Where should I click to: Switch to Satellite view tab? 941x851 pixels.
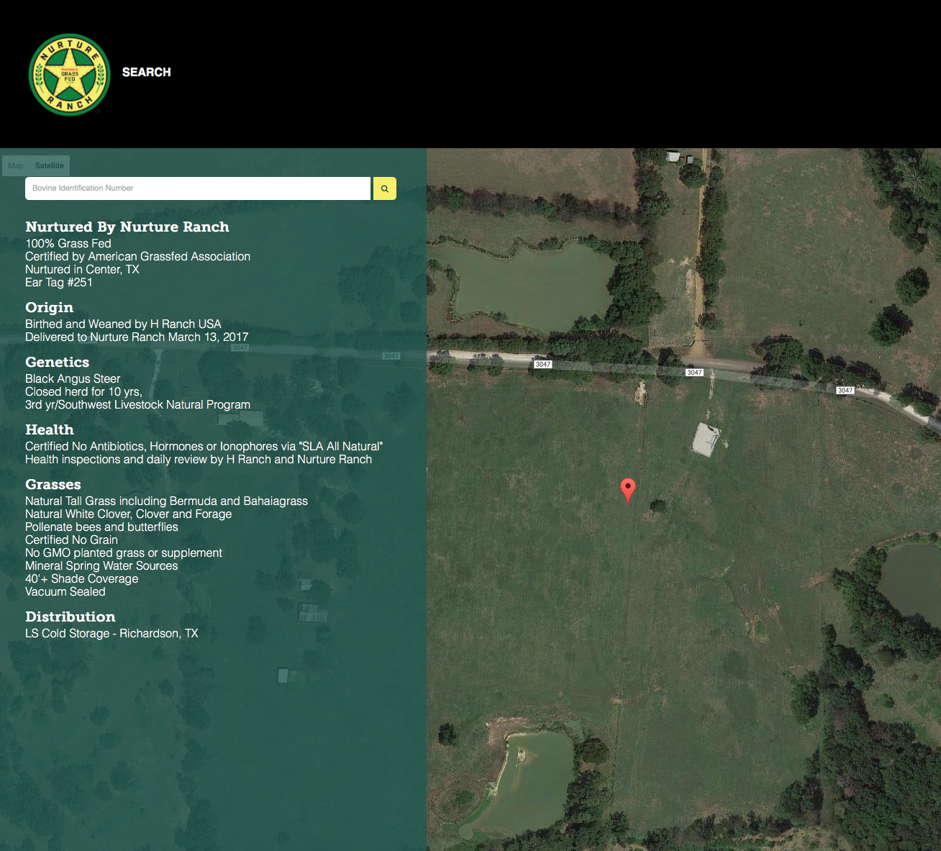[50, 165]
